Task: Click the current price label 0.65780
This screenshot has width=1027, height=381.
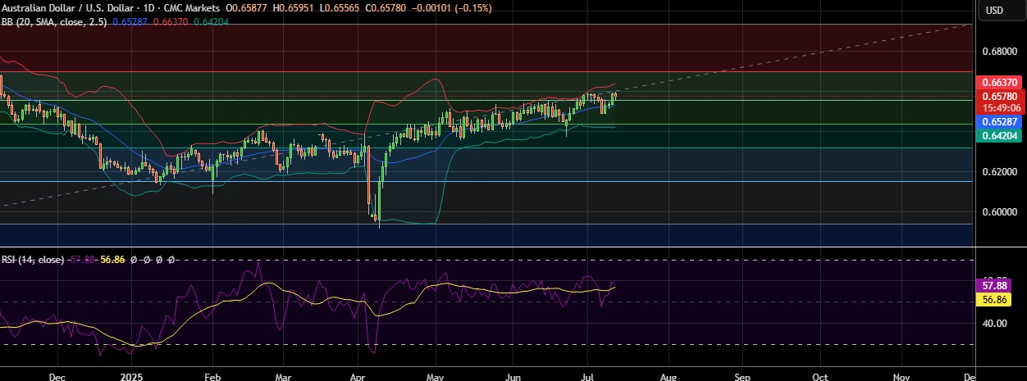Action: (998, 96)
